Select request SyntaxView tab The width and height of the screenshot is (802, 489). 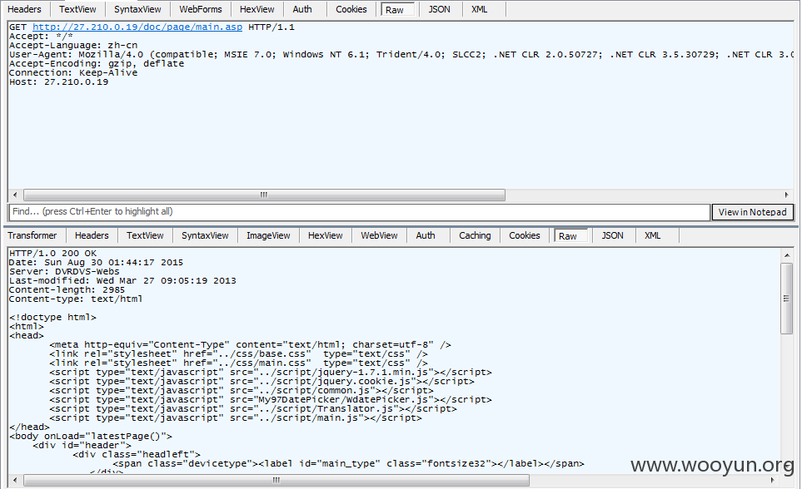137,9
